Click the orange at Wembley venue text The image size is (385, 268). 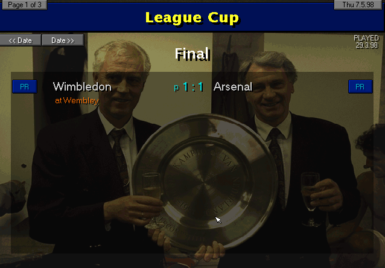pyautogui.click(x=77, y=100)
